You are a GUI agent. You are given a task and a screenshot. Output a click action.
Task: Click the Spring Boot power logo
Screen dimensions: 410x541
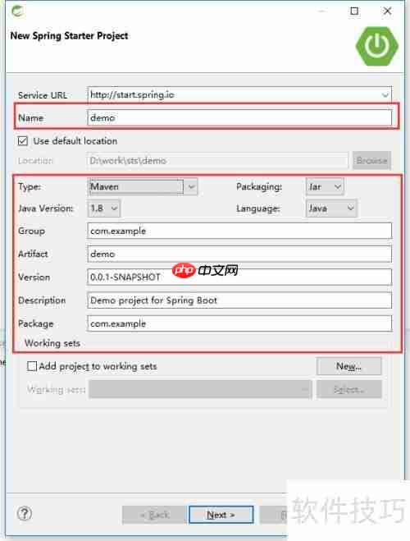click(377, 46)
